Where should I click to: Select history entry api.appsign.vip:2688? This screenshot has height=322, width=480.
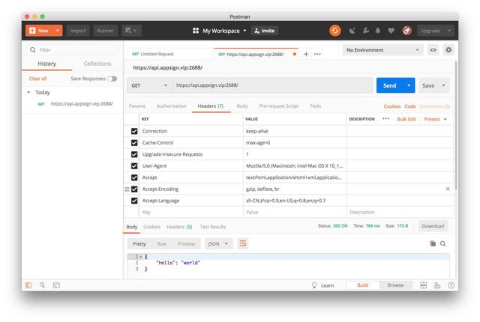click(82, 103)
